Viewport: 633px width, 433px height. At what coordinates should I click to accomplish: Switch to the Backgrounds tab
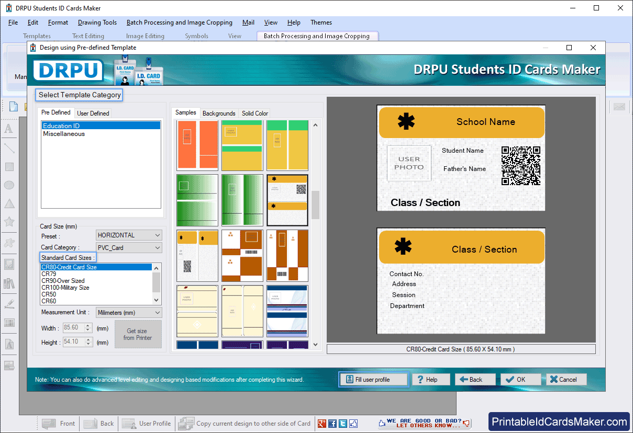[x=219, y=113]
